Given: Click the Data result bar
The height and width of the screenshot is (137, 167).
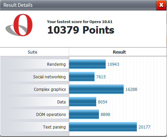Looking at the screenshot, I should 83,102.
